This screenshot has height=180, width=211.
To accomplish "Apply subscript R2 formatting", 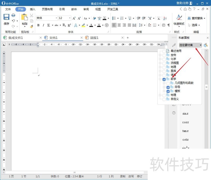I will coord(64,25).
